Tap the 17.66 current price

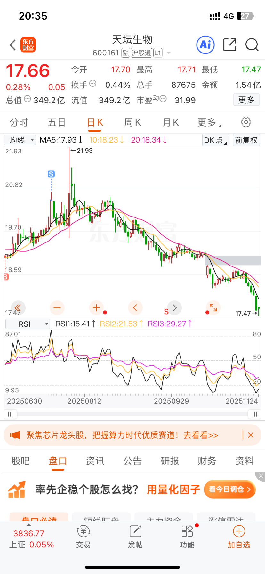pos(28,70)
